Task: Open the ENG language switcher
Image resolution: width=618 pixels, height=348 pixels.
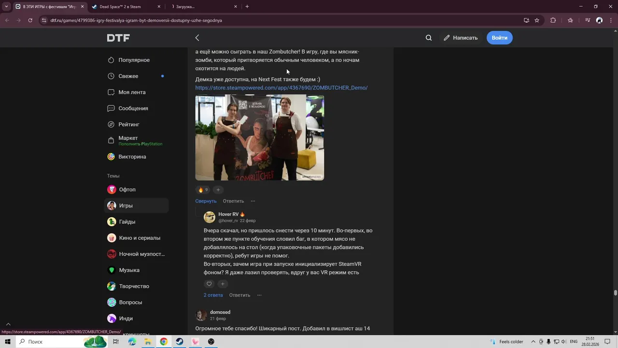Action: tap(574, 342)
